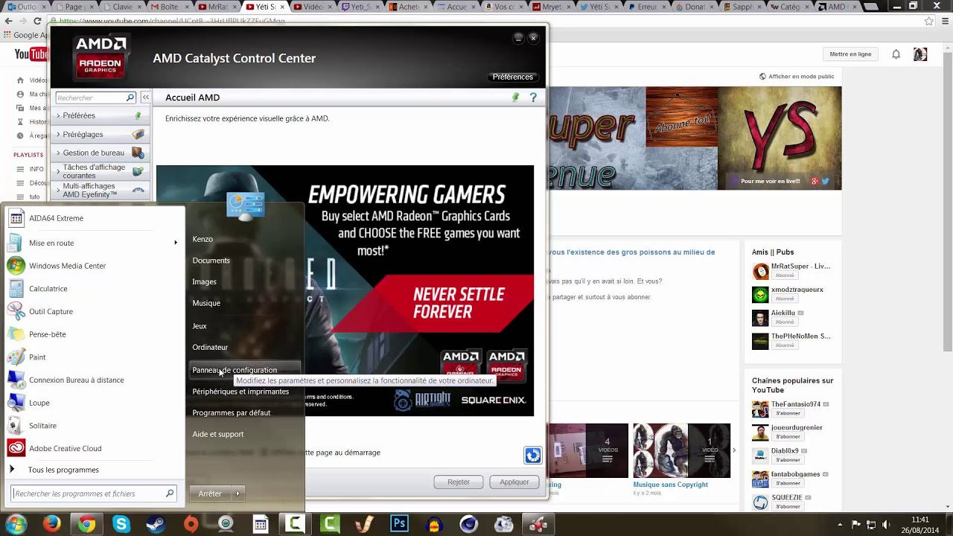Click Afficher en mode public link
Screen dimensions: 953x536
point(797,77)
